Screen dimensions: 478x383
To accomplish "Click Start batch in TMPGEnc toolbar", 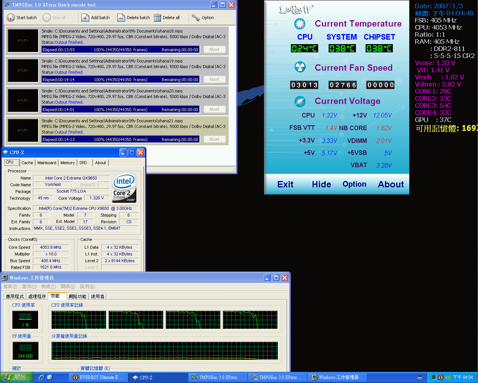I will [x=22, y=18].
